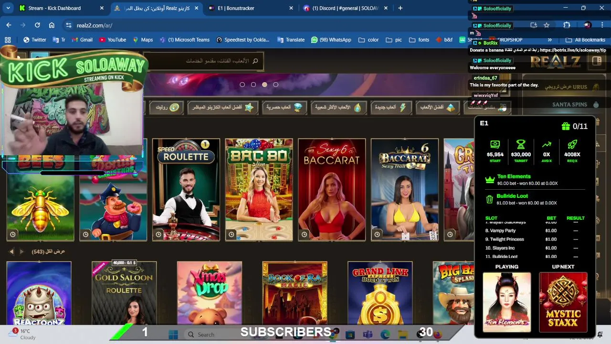Click the clock icon on Speed Roulette card
This screenshot has height=344, width=611.
[x=158, y=234]
